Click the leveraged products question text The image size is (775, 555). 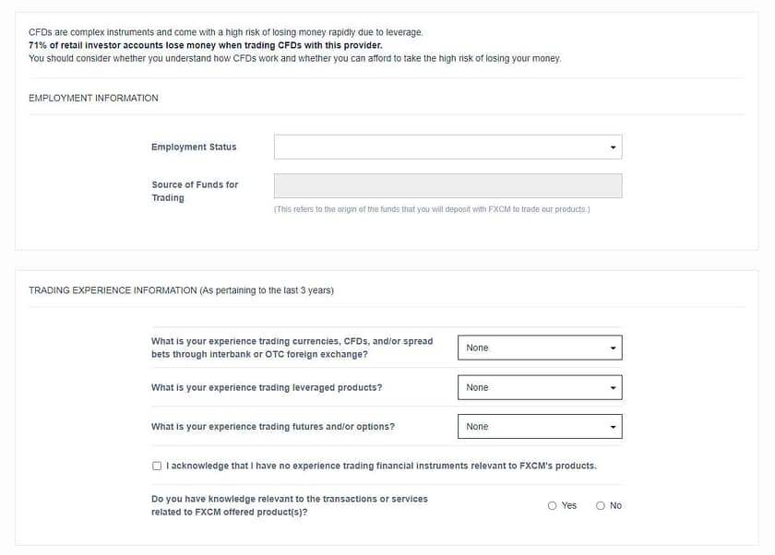coord(266,387)
